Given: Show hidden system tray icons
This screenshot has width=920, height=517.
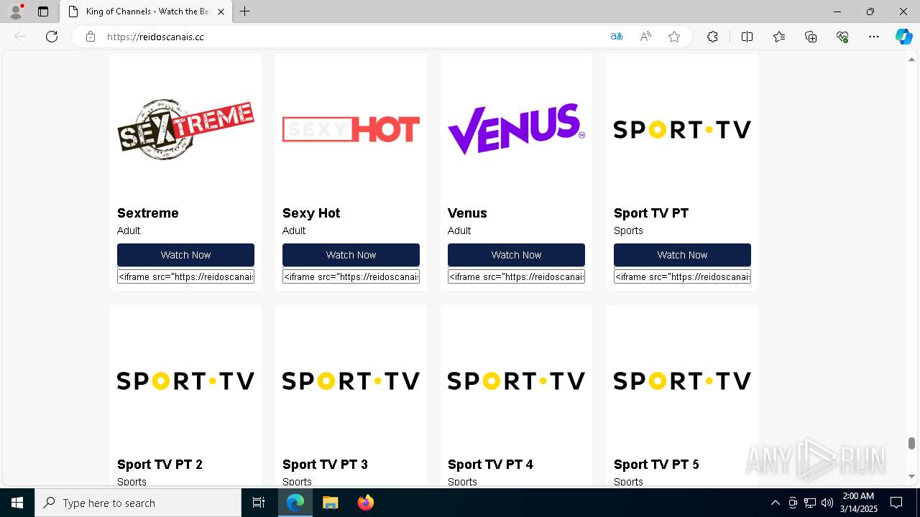Looking at the screenshot, I should [775, 503].
